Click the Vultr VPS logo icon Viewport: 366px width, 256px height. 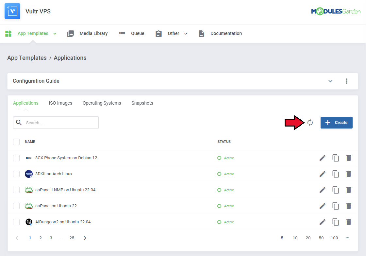(x=12, y=11)
